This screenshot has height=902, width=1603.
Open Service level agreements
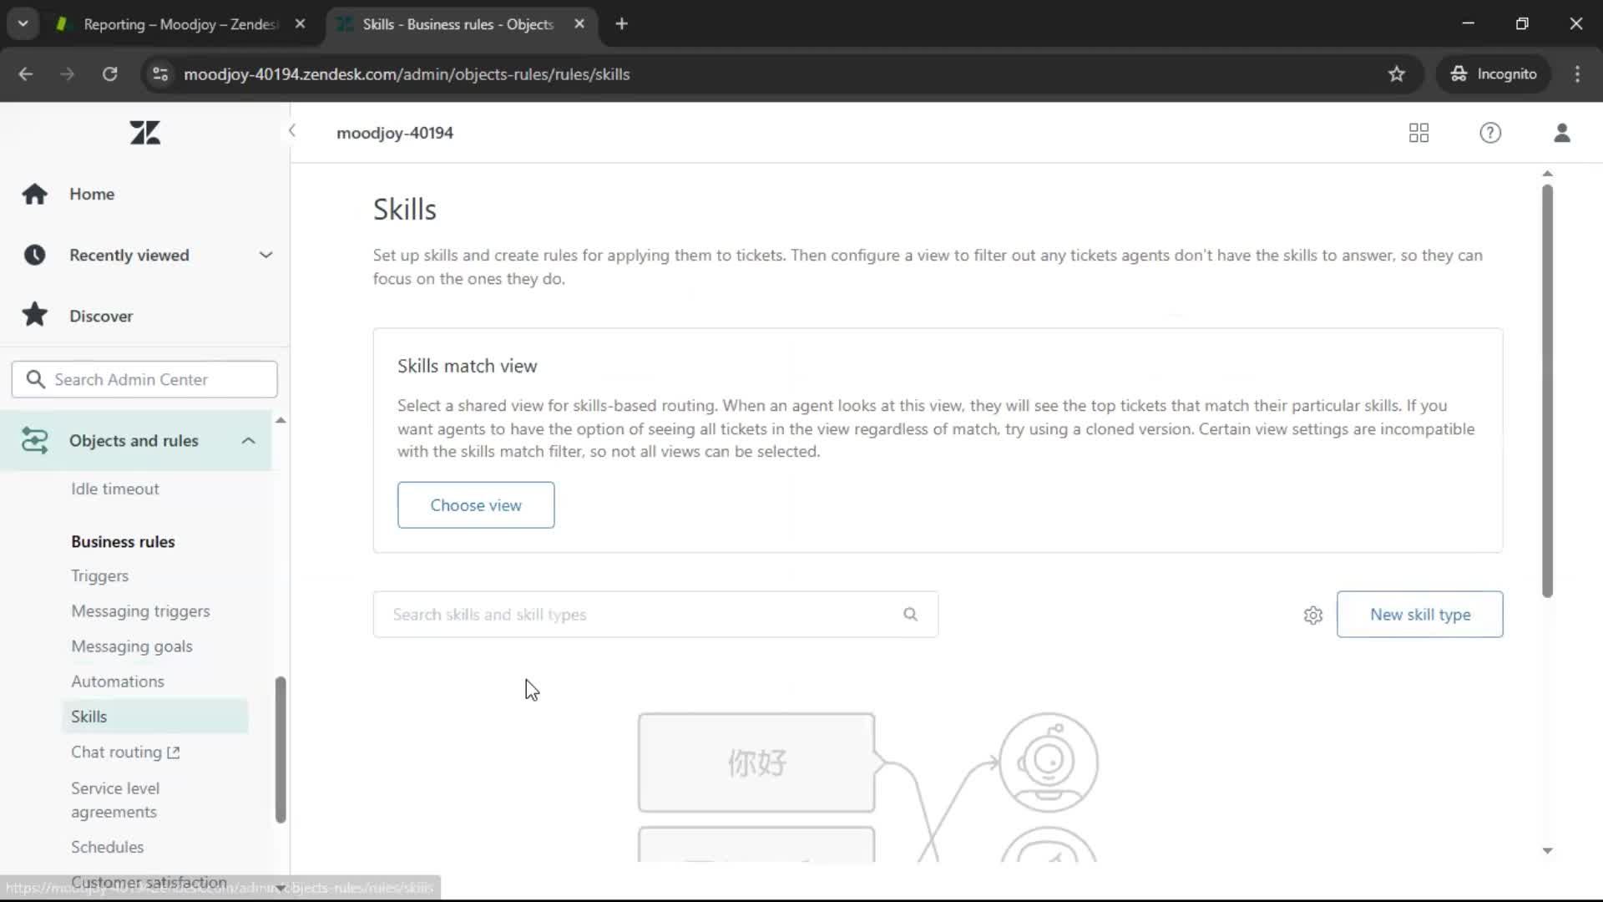pos(115,800)
